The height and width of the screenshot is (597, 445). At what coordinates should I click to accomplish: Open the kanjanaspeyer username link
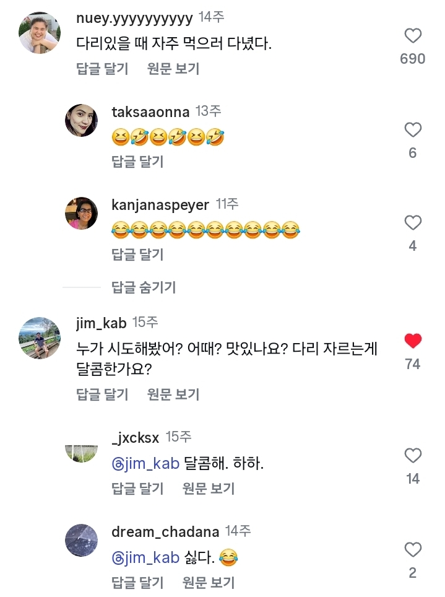click(160, 204)
